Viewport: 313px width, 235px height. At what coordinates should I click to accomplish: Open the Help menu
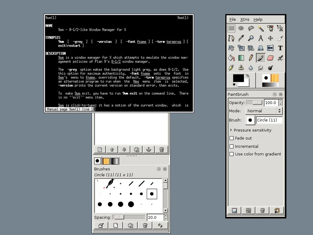258,19
